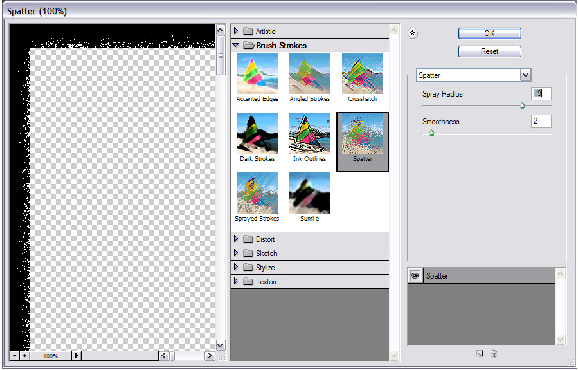Toggle visibility of Spatter effect layer

[415, 276]
